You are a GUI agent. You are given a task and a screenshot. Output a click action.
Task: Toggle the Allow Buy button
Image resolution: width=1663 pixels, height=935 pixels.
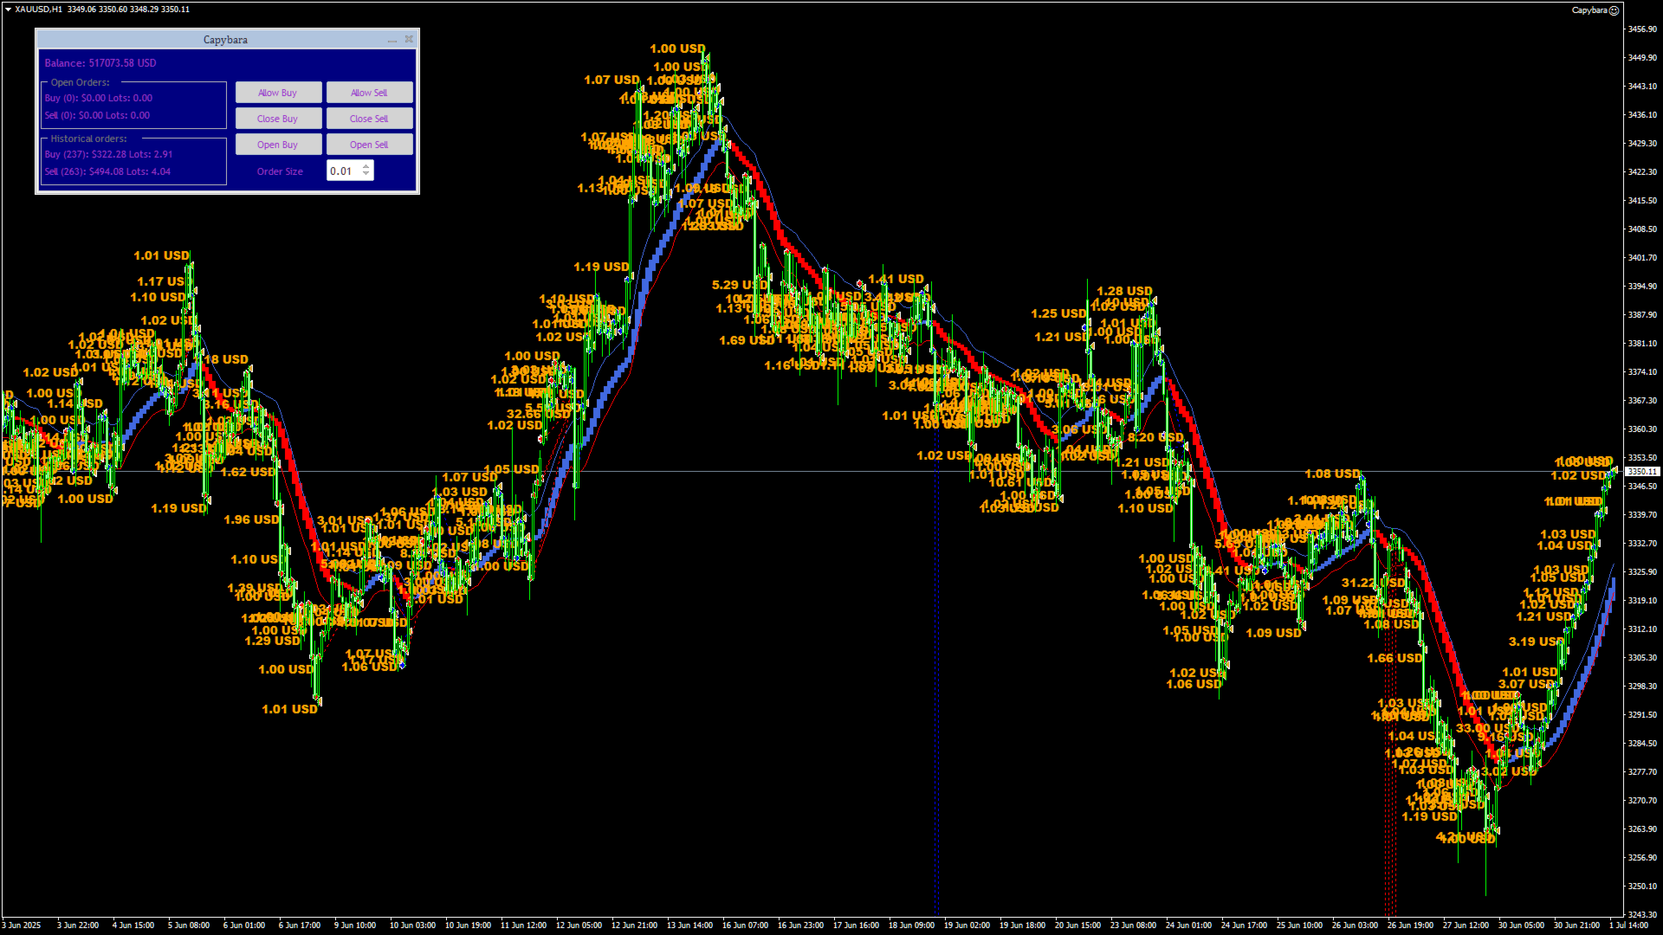click(x=278, y=93)
